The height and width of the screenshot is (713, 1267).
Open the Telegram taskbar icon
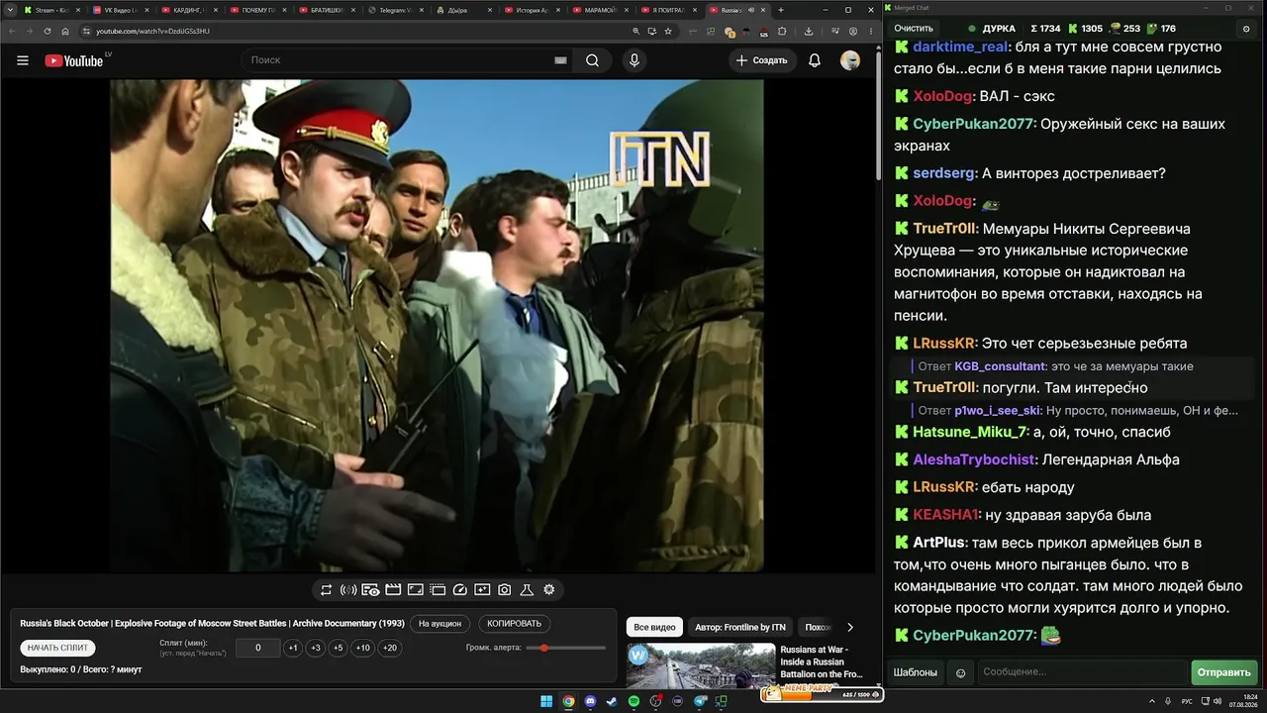701,701
